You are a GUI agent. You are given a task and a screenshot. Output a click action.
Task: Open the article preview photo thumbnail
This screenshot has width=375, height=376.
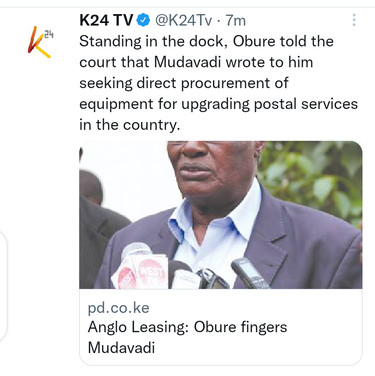220,215
